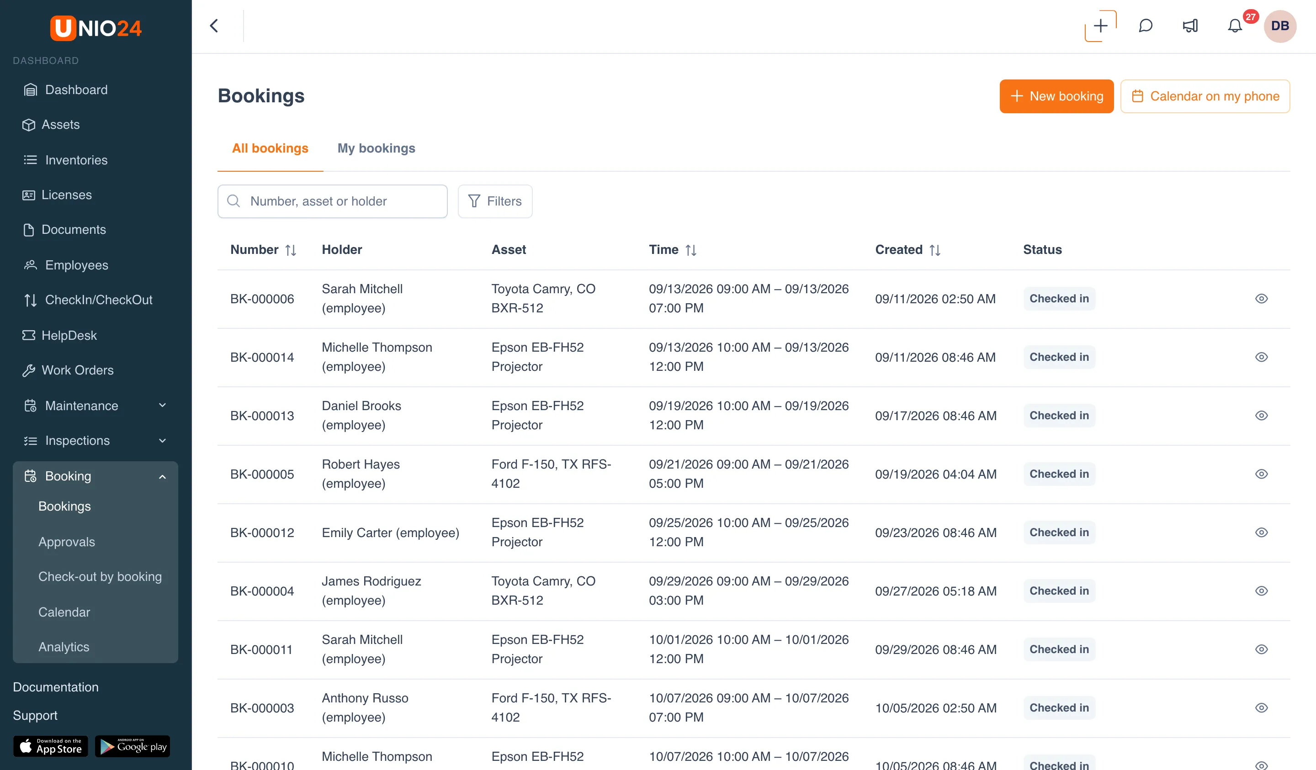Sort by Time column
The image size is (1316, 770).
click(691, 250)
